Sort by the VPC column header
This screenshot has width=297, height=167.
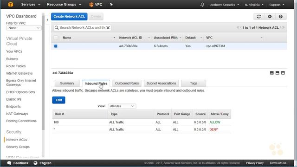pyautogui.click(x=209, y=38)
